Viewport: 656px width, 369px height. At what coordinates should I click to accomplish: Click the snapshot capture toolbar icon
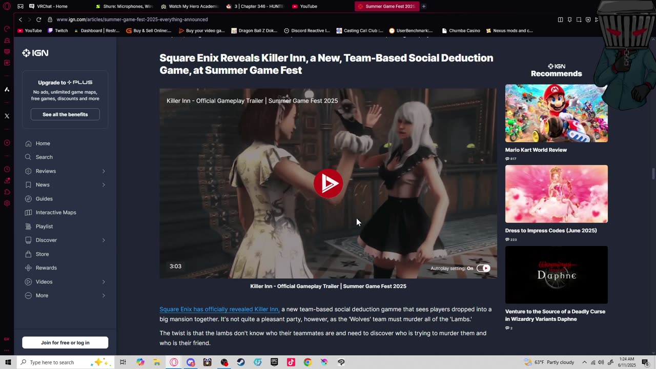point(579,19)
